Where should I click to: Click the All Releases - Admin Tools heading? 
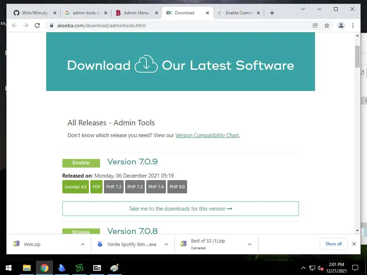[111, 123]
